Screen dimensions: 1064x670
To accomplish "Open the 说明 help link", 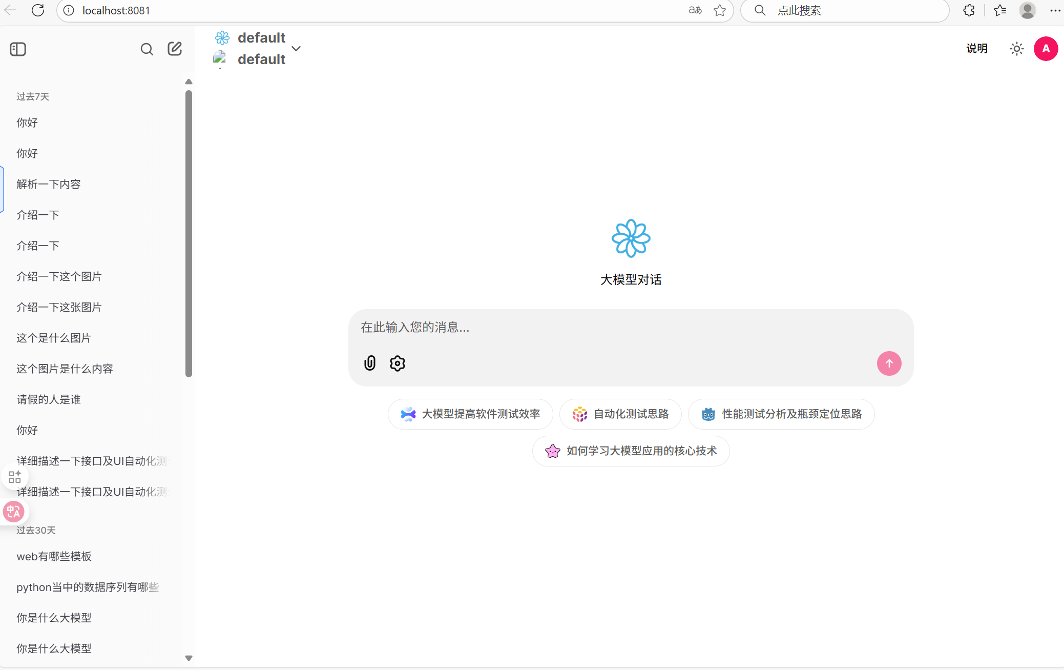I will [x=976, y=49].
